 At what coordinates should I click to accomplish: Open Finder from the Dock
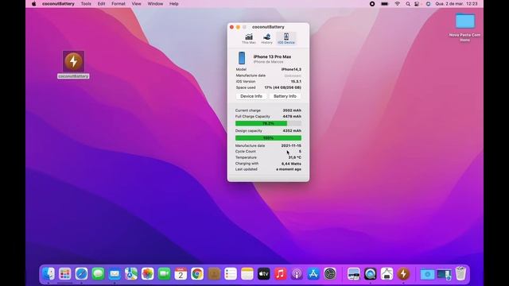[x=49, y=274]
